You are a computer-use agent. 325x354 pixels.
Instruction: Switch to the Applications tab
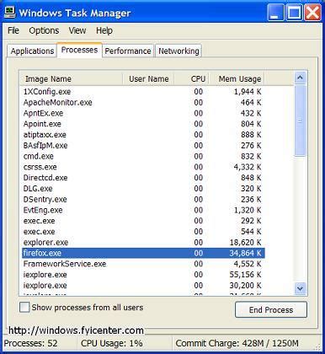pyautogui.click(x=32, y=51)
